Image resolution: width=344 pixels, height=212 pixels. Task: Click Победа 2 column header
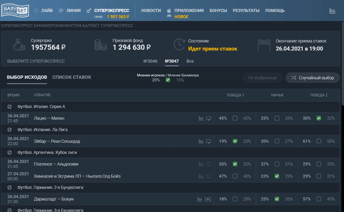(x=319, y=95)
